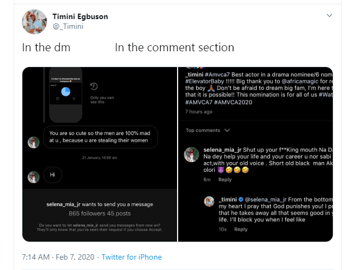Click Reply under _timini's 10s comment

241,230
